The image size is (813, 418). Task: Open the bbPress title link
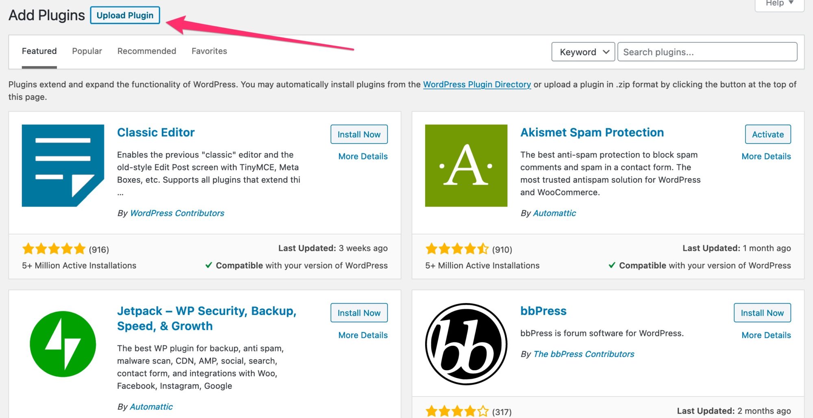click(x=543, y=311)
